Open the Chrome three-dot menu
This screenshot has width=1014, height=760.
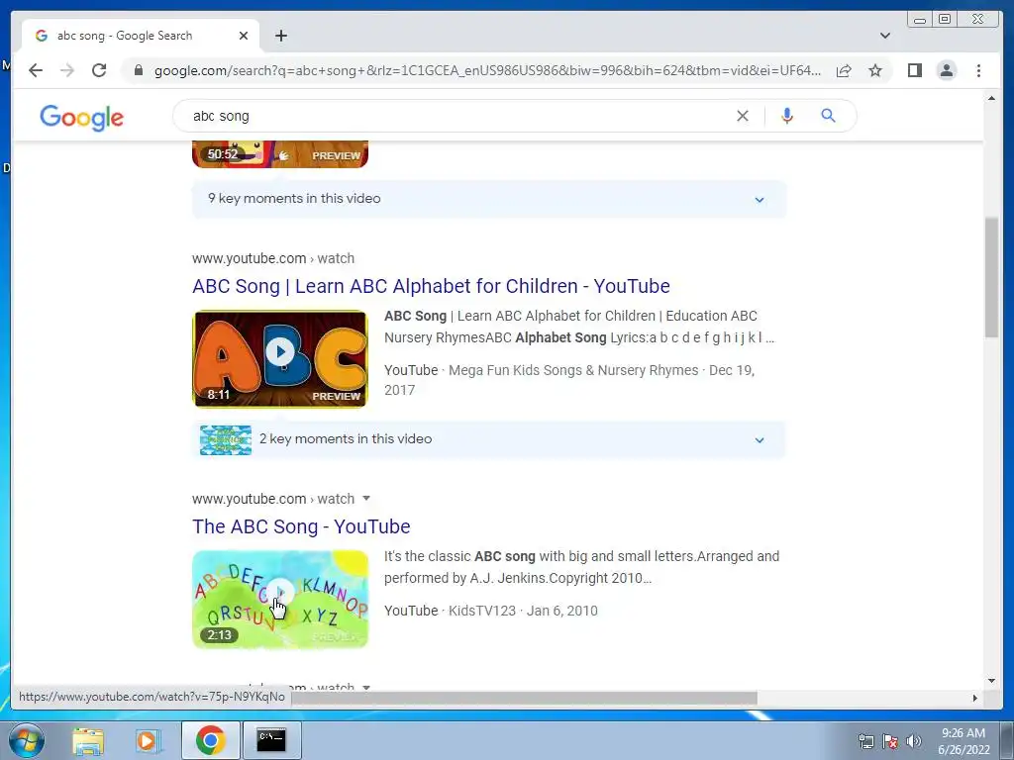click(x=979, y=70)
